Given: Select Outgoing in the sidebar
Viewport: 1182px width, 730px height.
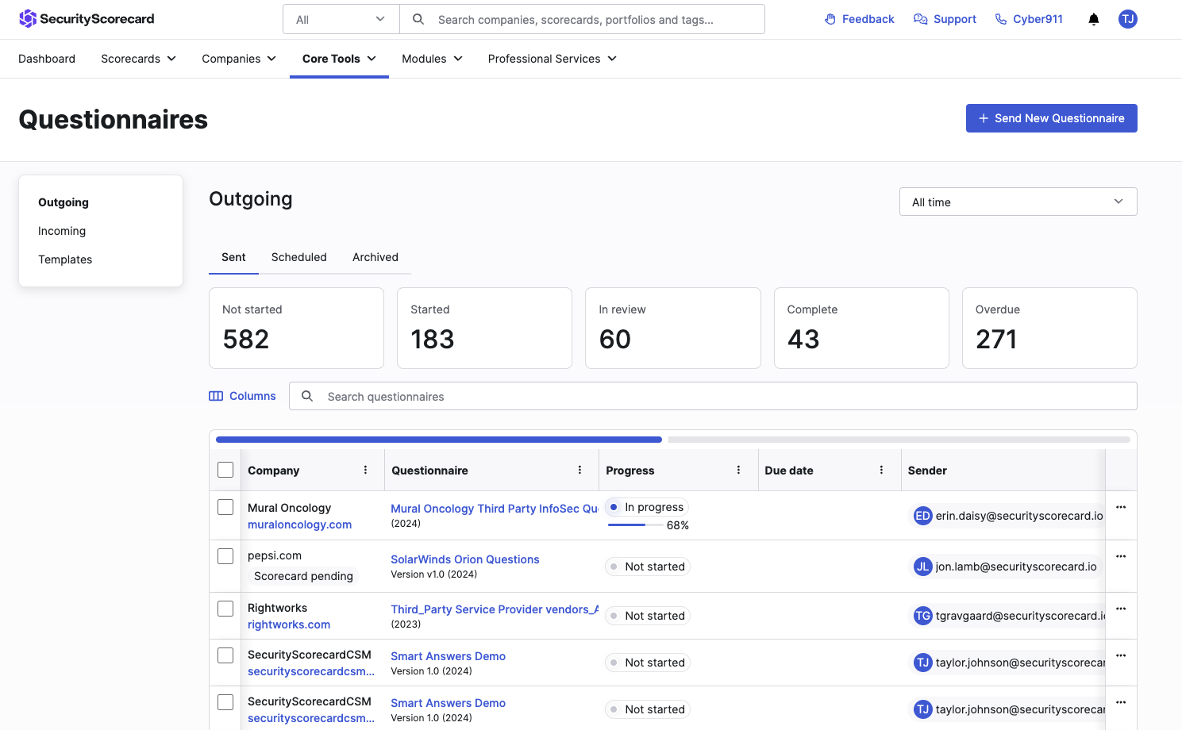Looking at the screenshot, I should pyautogui.click(x=64, y=202).
